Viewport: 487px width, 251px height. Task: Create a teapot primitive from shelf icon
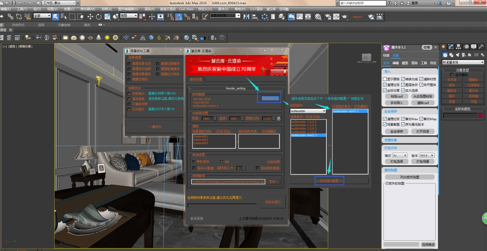(x=91, y=38)
